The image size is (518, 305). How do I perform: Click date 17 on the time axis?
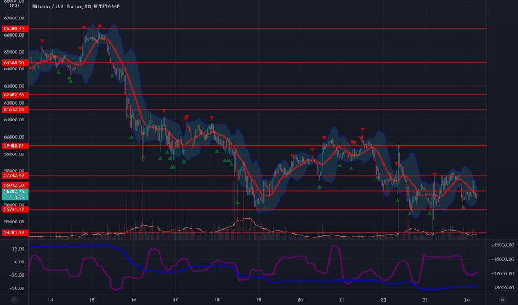pos(175,300)
